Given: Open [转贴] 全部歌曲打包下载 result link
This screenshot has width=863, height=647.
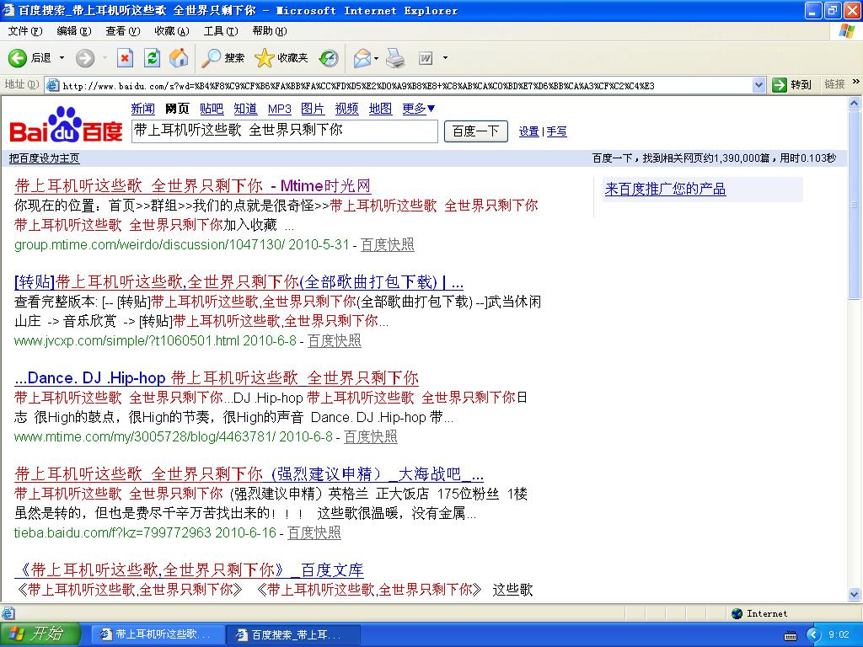Looking at the screenshot, I should coord(239,282).
